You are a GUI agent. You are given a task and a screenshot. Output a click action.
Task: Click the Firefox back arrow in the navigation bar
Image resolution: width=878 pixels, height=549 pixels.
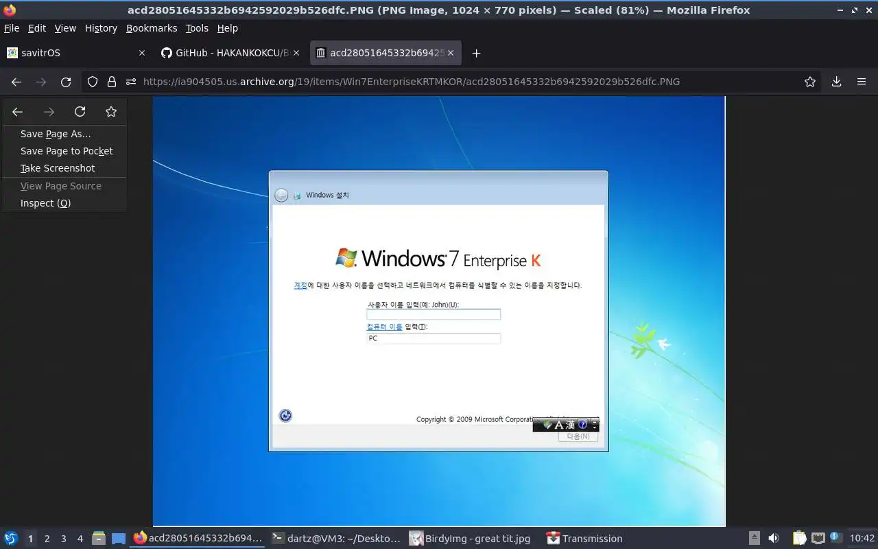pyautogui.click(x=16, y=82)
